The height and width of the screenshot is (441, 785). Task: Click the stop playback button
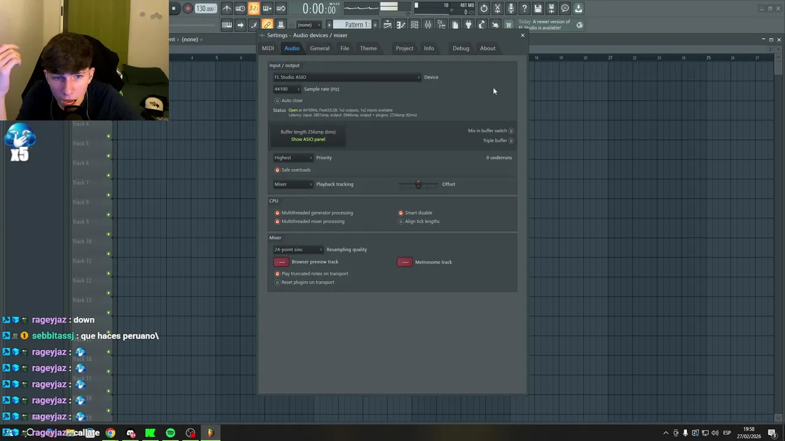[x=174, y=9]
